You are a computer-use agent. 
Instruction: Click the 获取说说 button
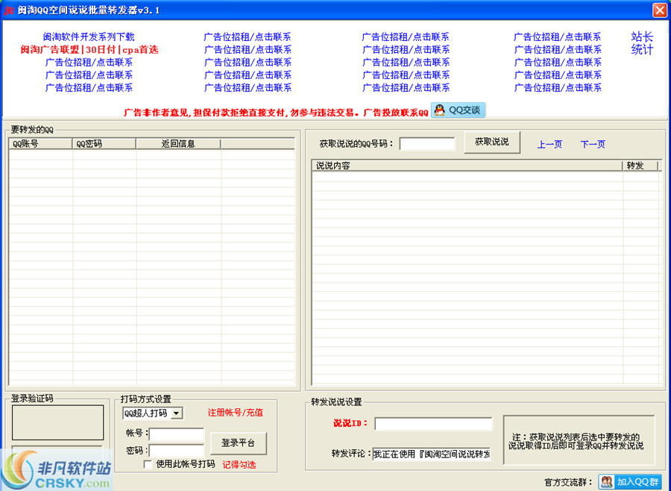pos(492,142)
